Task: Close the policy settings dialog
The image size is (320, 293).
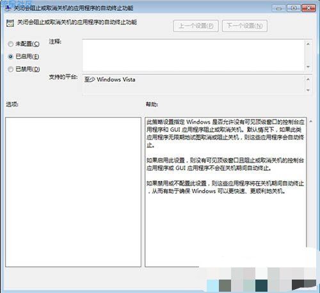Action: pyautogui.click(x=308, y=8)
